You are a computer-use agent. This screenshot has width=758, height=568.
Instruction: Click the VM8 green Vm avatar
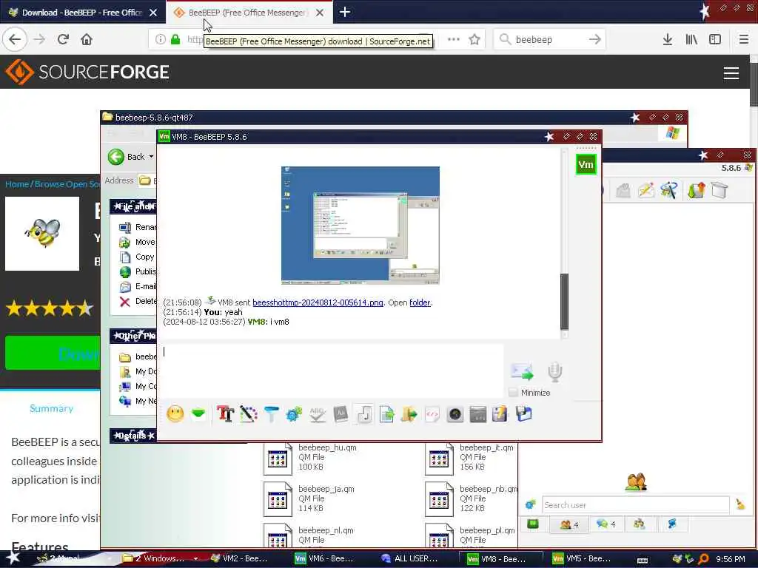tap(586, 164)
